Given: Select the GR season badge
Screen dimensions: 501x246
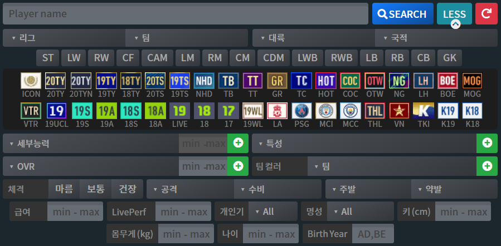Looking at the screenshot, I should (x=278, y=81).
